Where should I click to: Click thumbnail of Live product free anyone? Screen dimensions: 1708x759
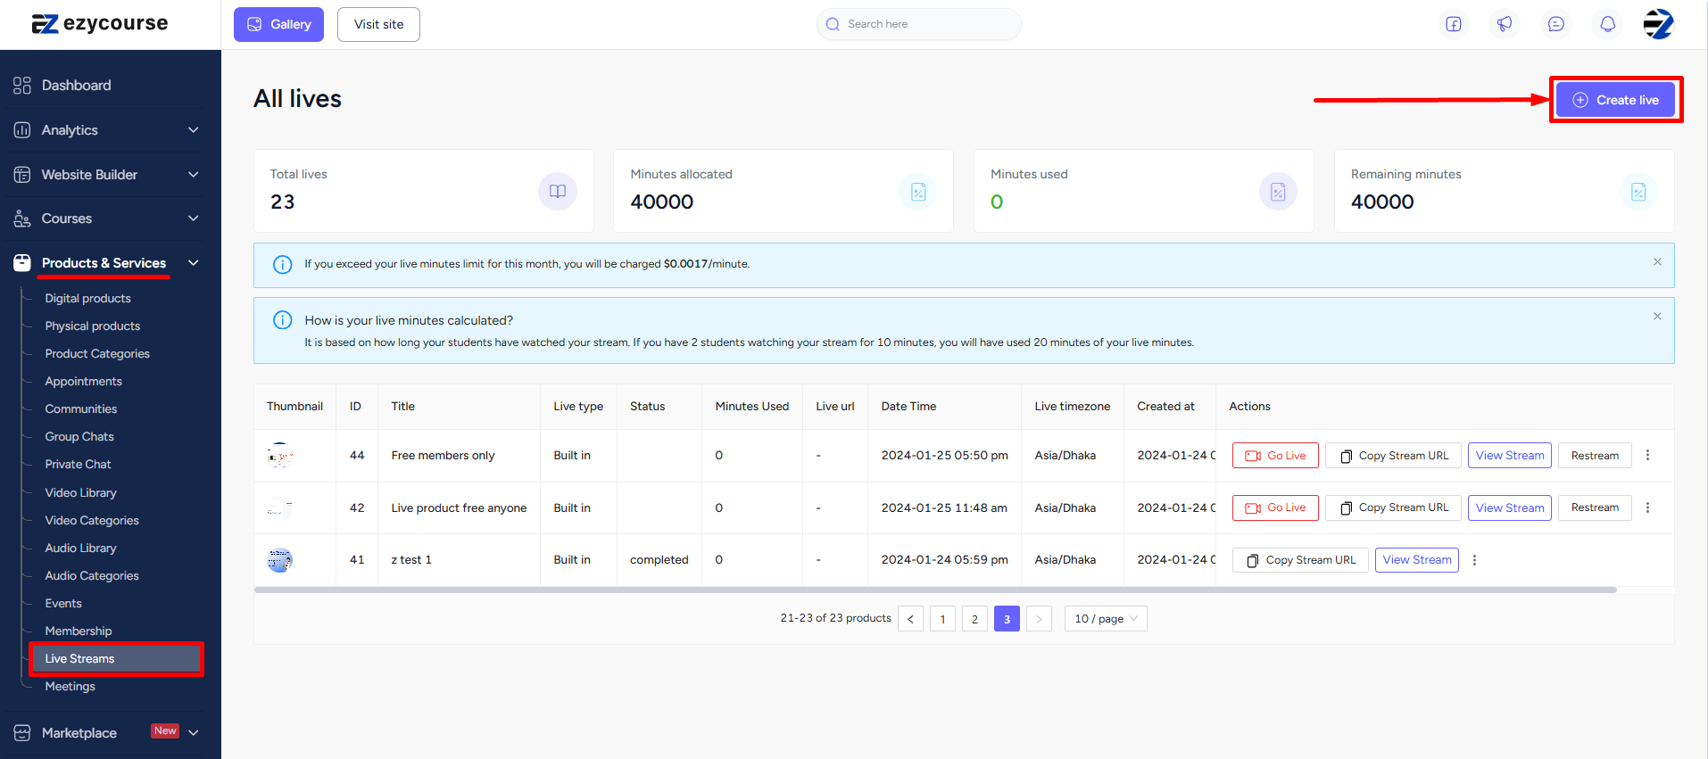pos(279,507)
